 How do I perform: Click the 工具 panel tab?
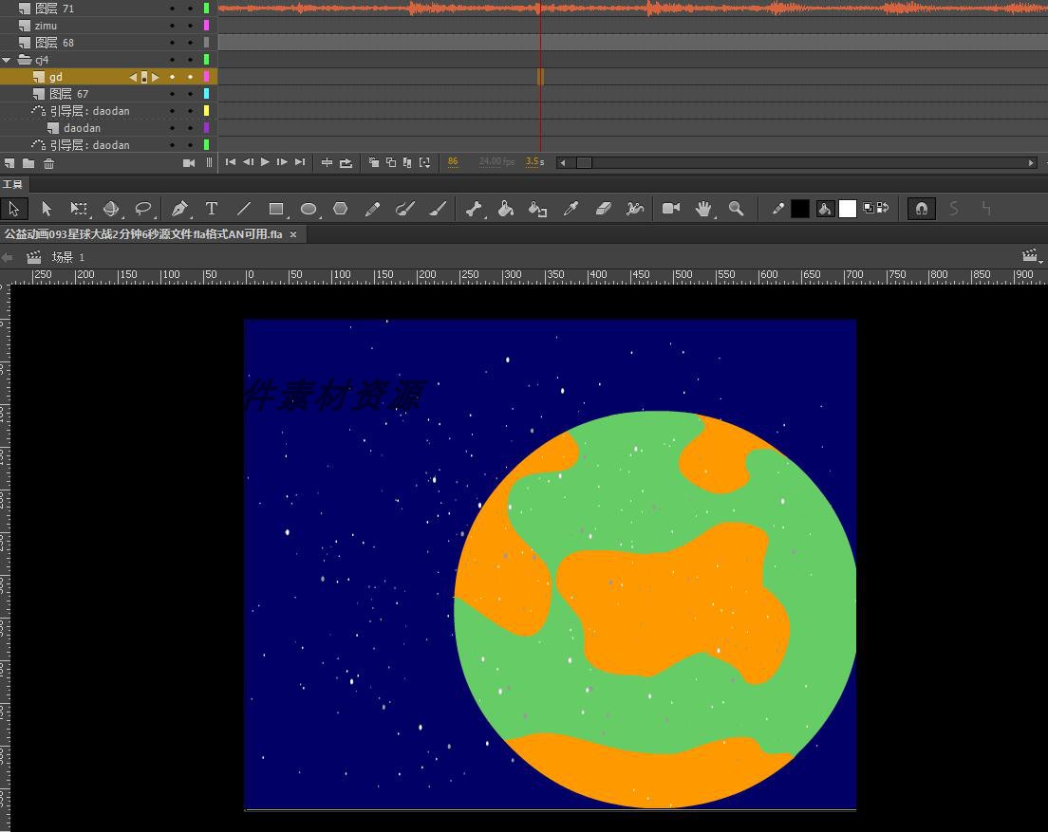coord(12,184)
